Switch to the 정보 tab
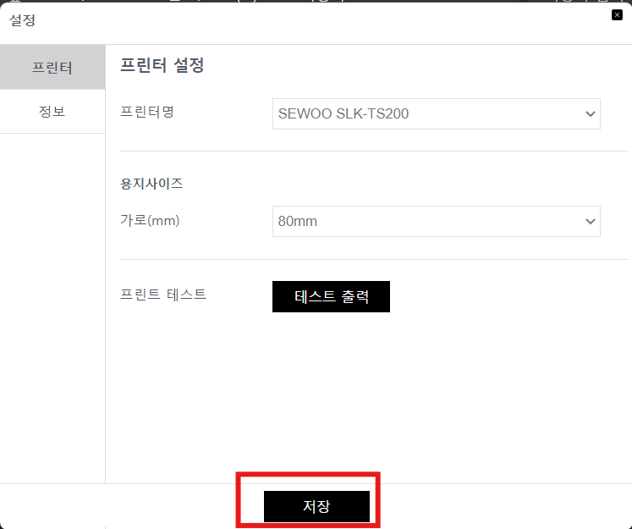 coord(52,111)
